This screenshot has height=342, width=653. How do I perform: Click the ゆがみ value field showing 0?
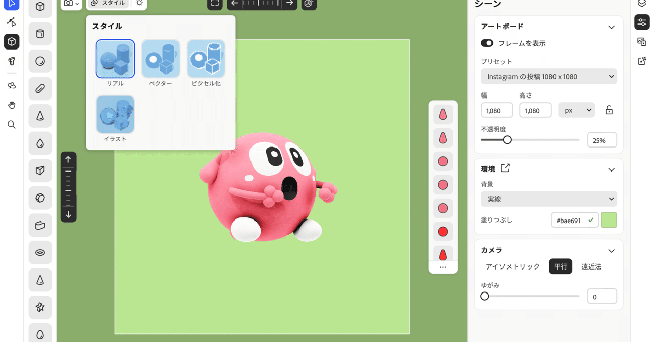click(602, 296)
